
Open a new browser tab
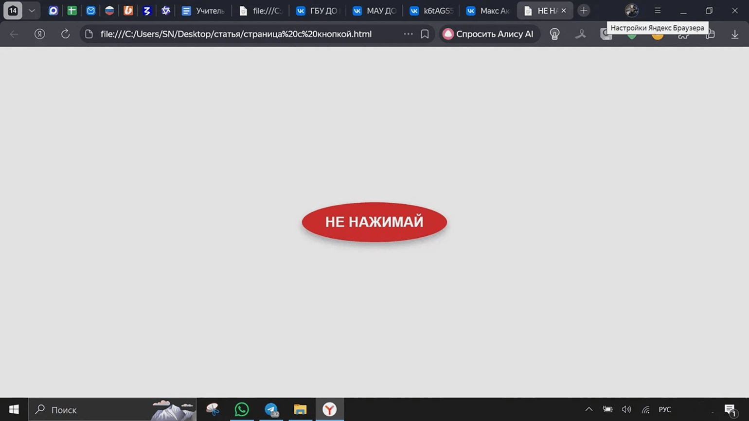[x=584, y=11]
